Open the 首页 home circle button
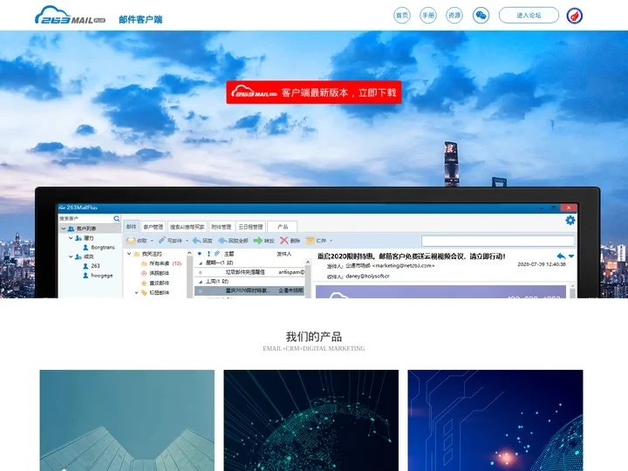This screenshot has width=628, height=471. (402, 15)
